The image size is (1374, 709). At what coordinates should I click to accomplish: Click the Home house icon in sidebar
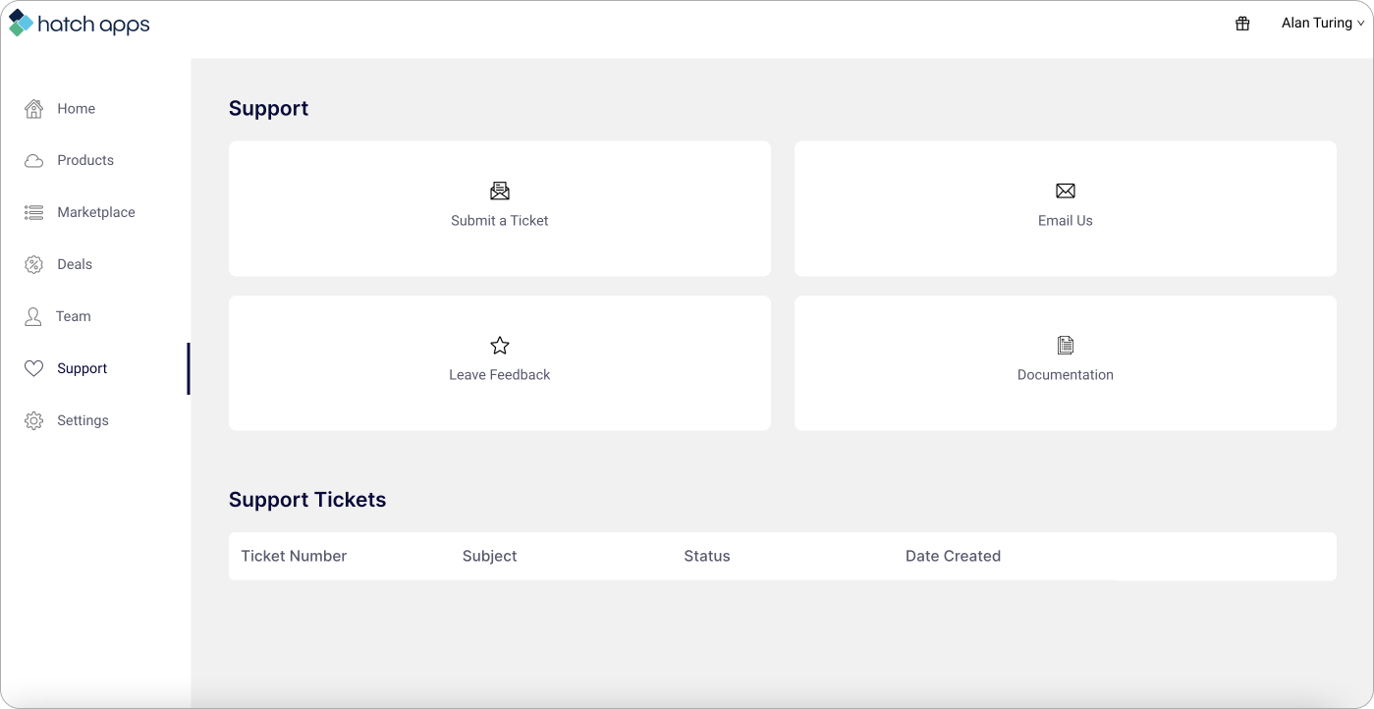(33, 109)
